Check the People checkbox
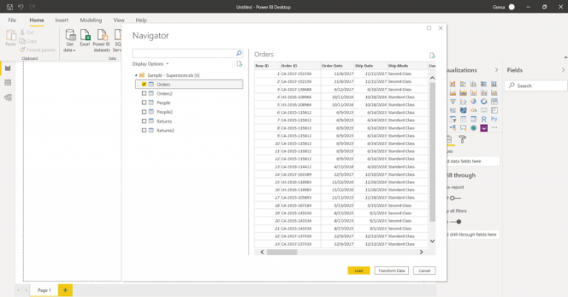The width and height of the screenshot is (568, 297). click(143, 103)
